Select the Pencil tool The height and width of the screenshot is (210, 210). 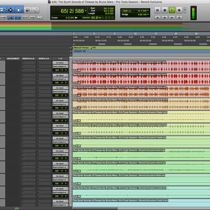coord(36,10)
